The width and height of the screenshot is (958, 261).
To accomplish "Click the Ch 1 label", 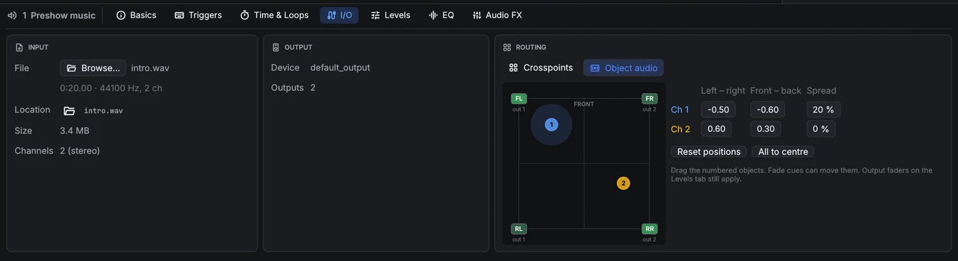I will click(680, 109).
